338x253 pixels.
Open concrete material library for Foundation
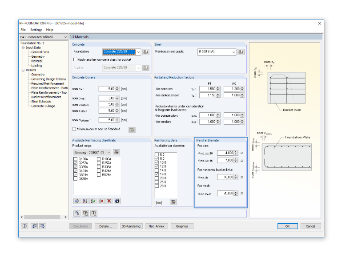coord(146,52)
